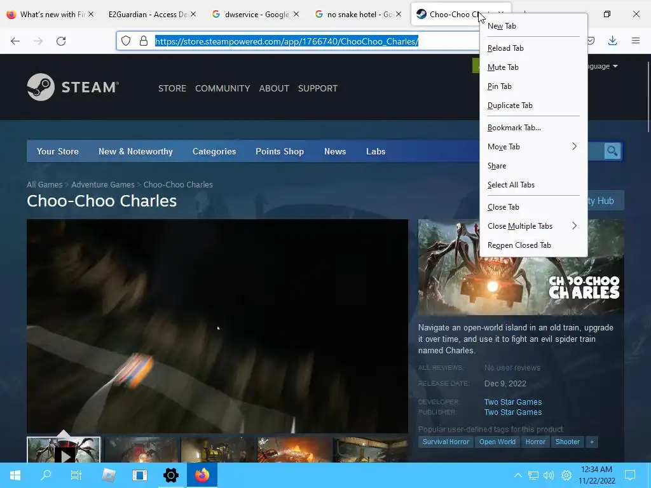Follow the All Games breadcrumb
Image resolution: width=651 pixels, height=488 pixels.
[45, 185]
